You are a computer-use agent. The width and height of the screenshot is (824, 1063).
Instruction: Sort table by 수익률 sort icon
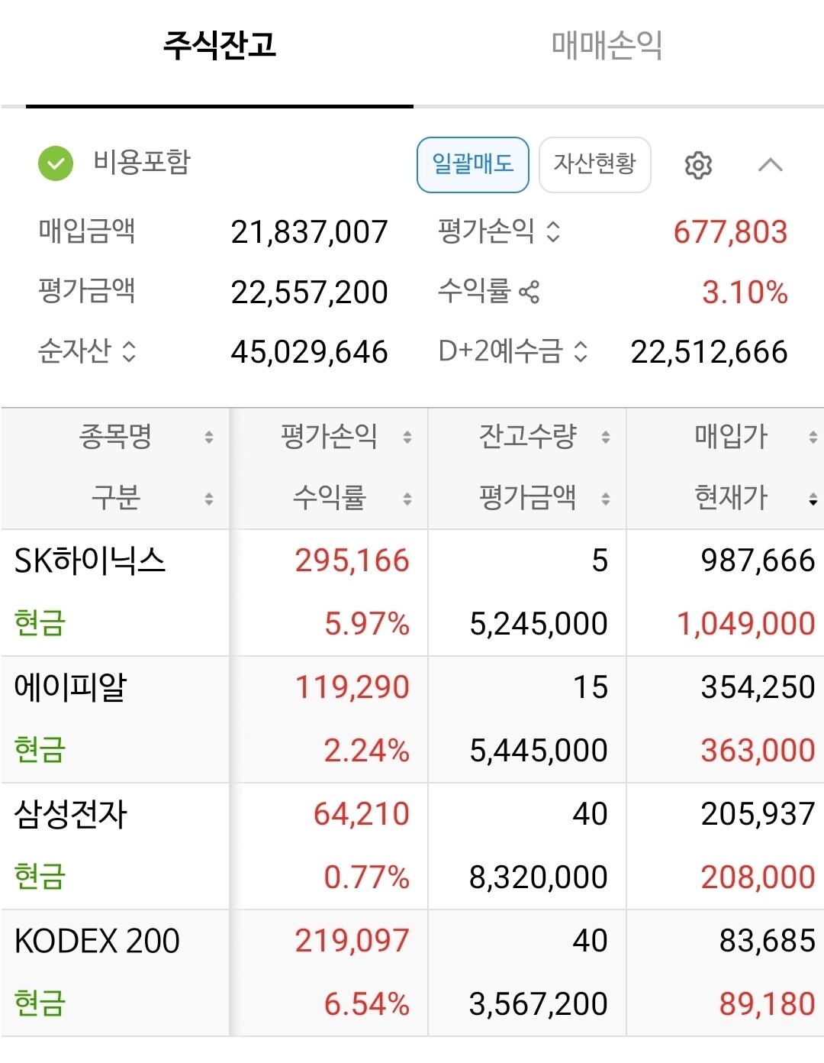(407, 499)
